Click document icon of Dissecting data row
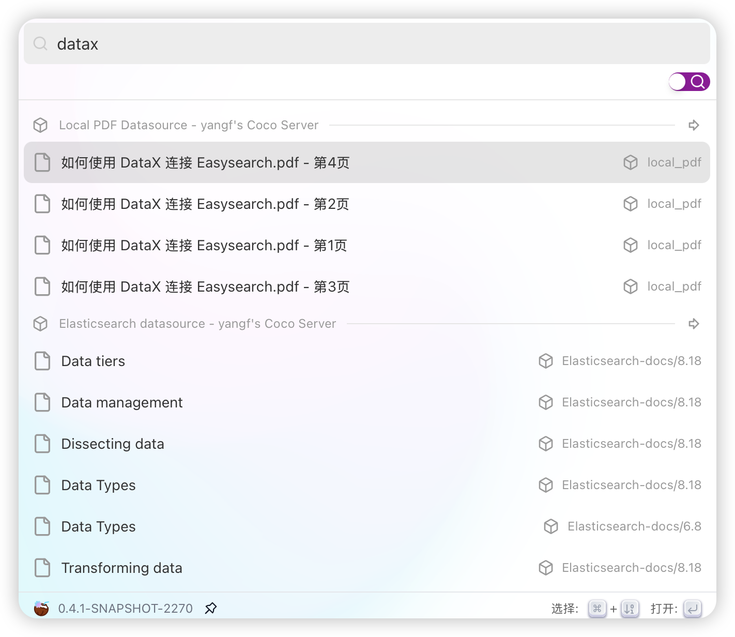Screen dimensions: 735x637 [42, 444]
